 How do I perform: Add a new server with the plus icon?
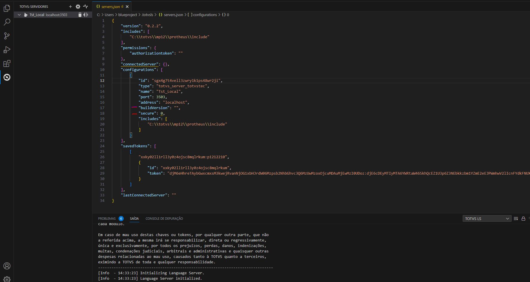point(70,7)
